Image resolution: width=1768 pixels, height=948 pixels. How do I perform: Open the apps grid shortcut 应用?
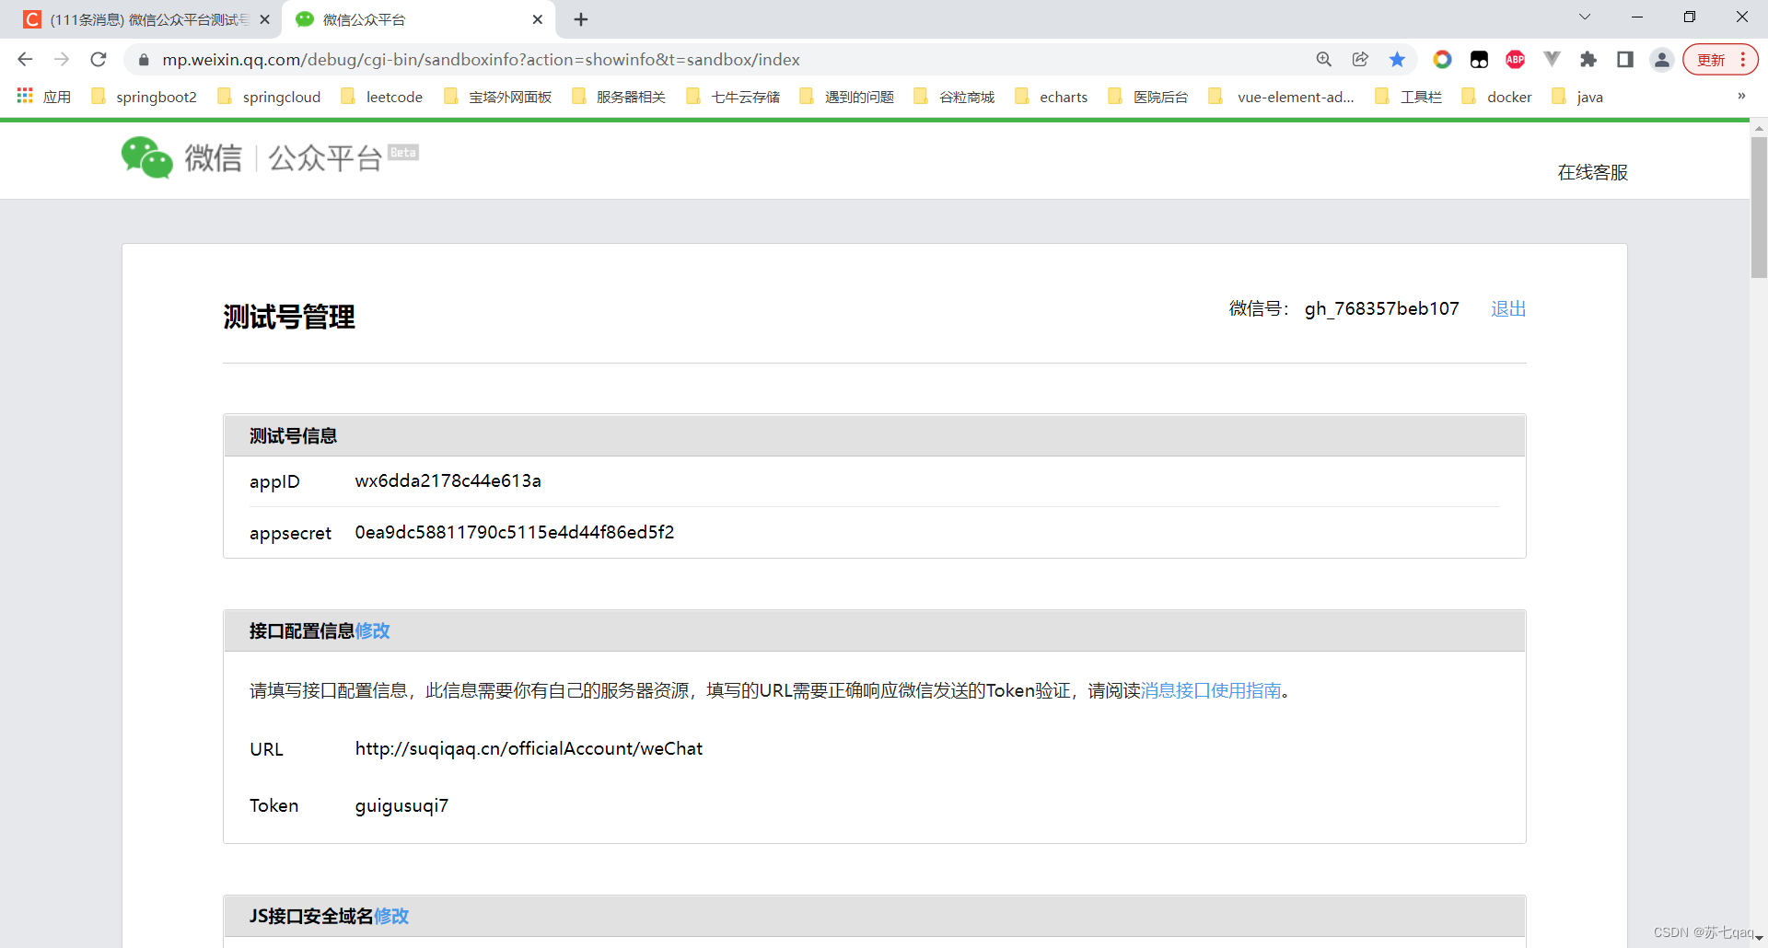tap(44, 97)
